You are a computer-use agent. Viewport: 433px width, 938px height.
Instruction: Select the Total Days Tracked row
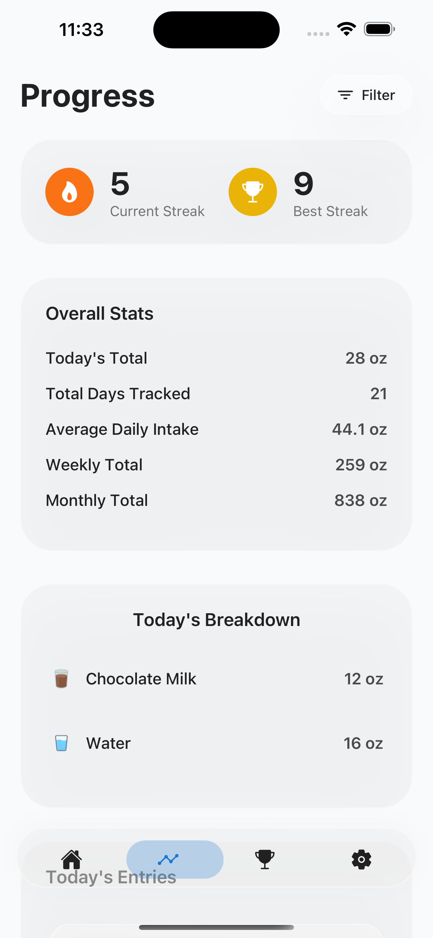(x=216, y=394)
